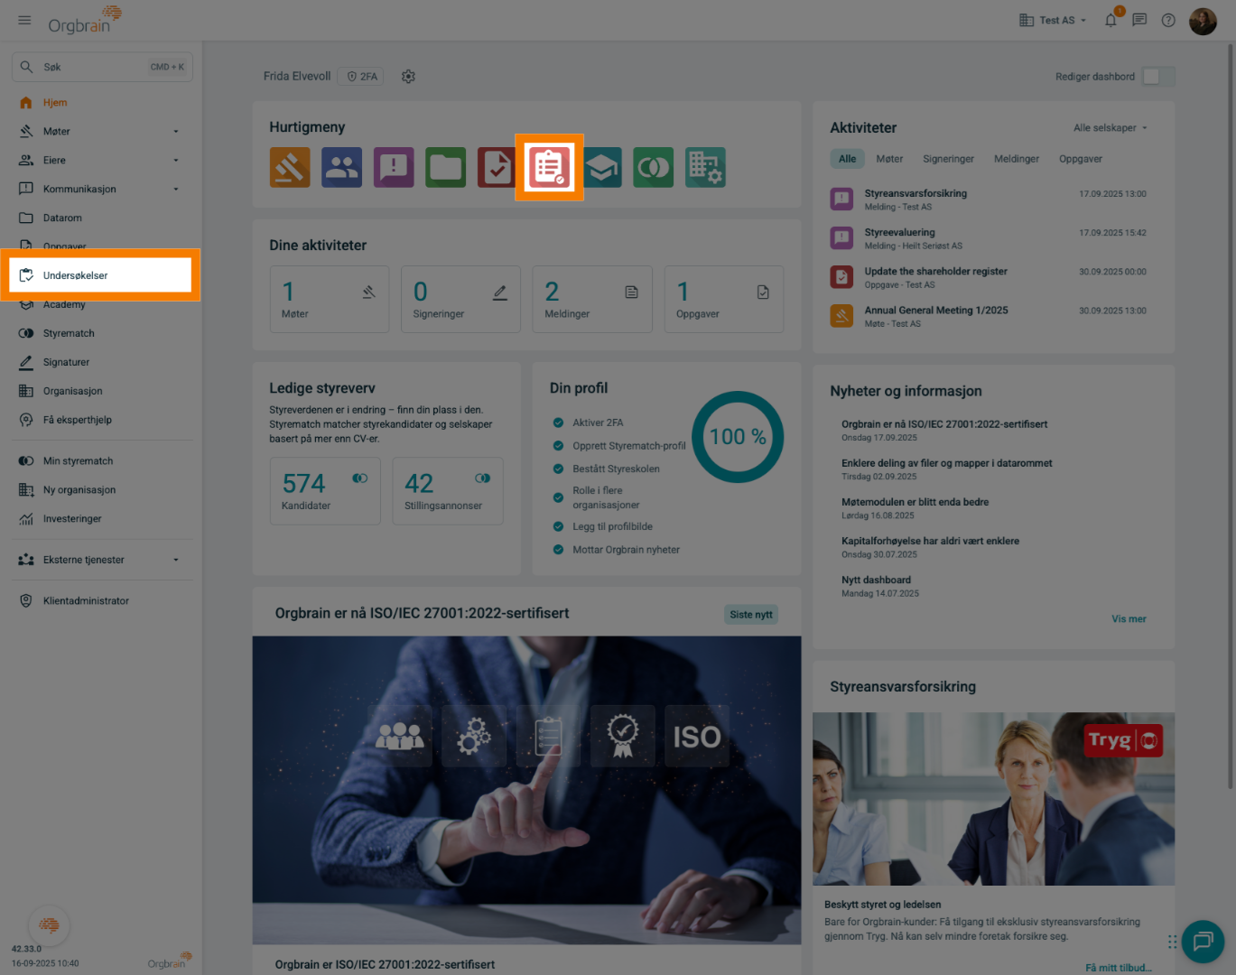This screenshot has width=1236, height=975.
Task: Open the Test AS company dropdown
Action: pyautogui.click(x=1053, y=20)
